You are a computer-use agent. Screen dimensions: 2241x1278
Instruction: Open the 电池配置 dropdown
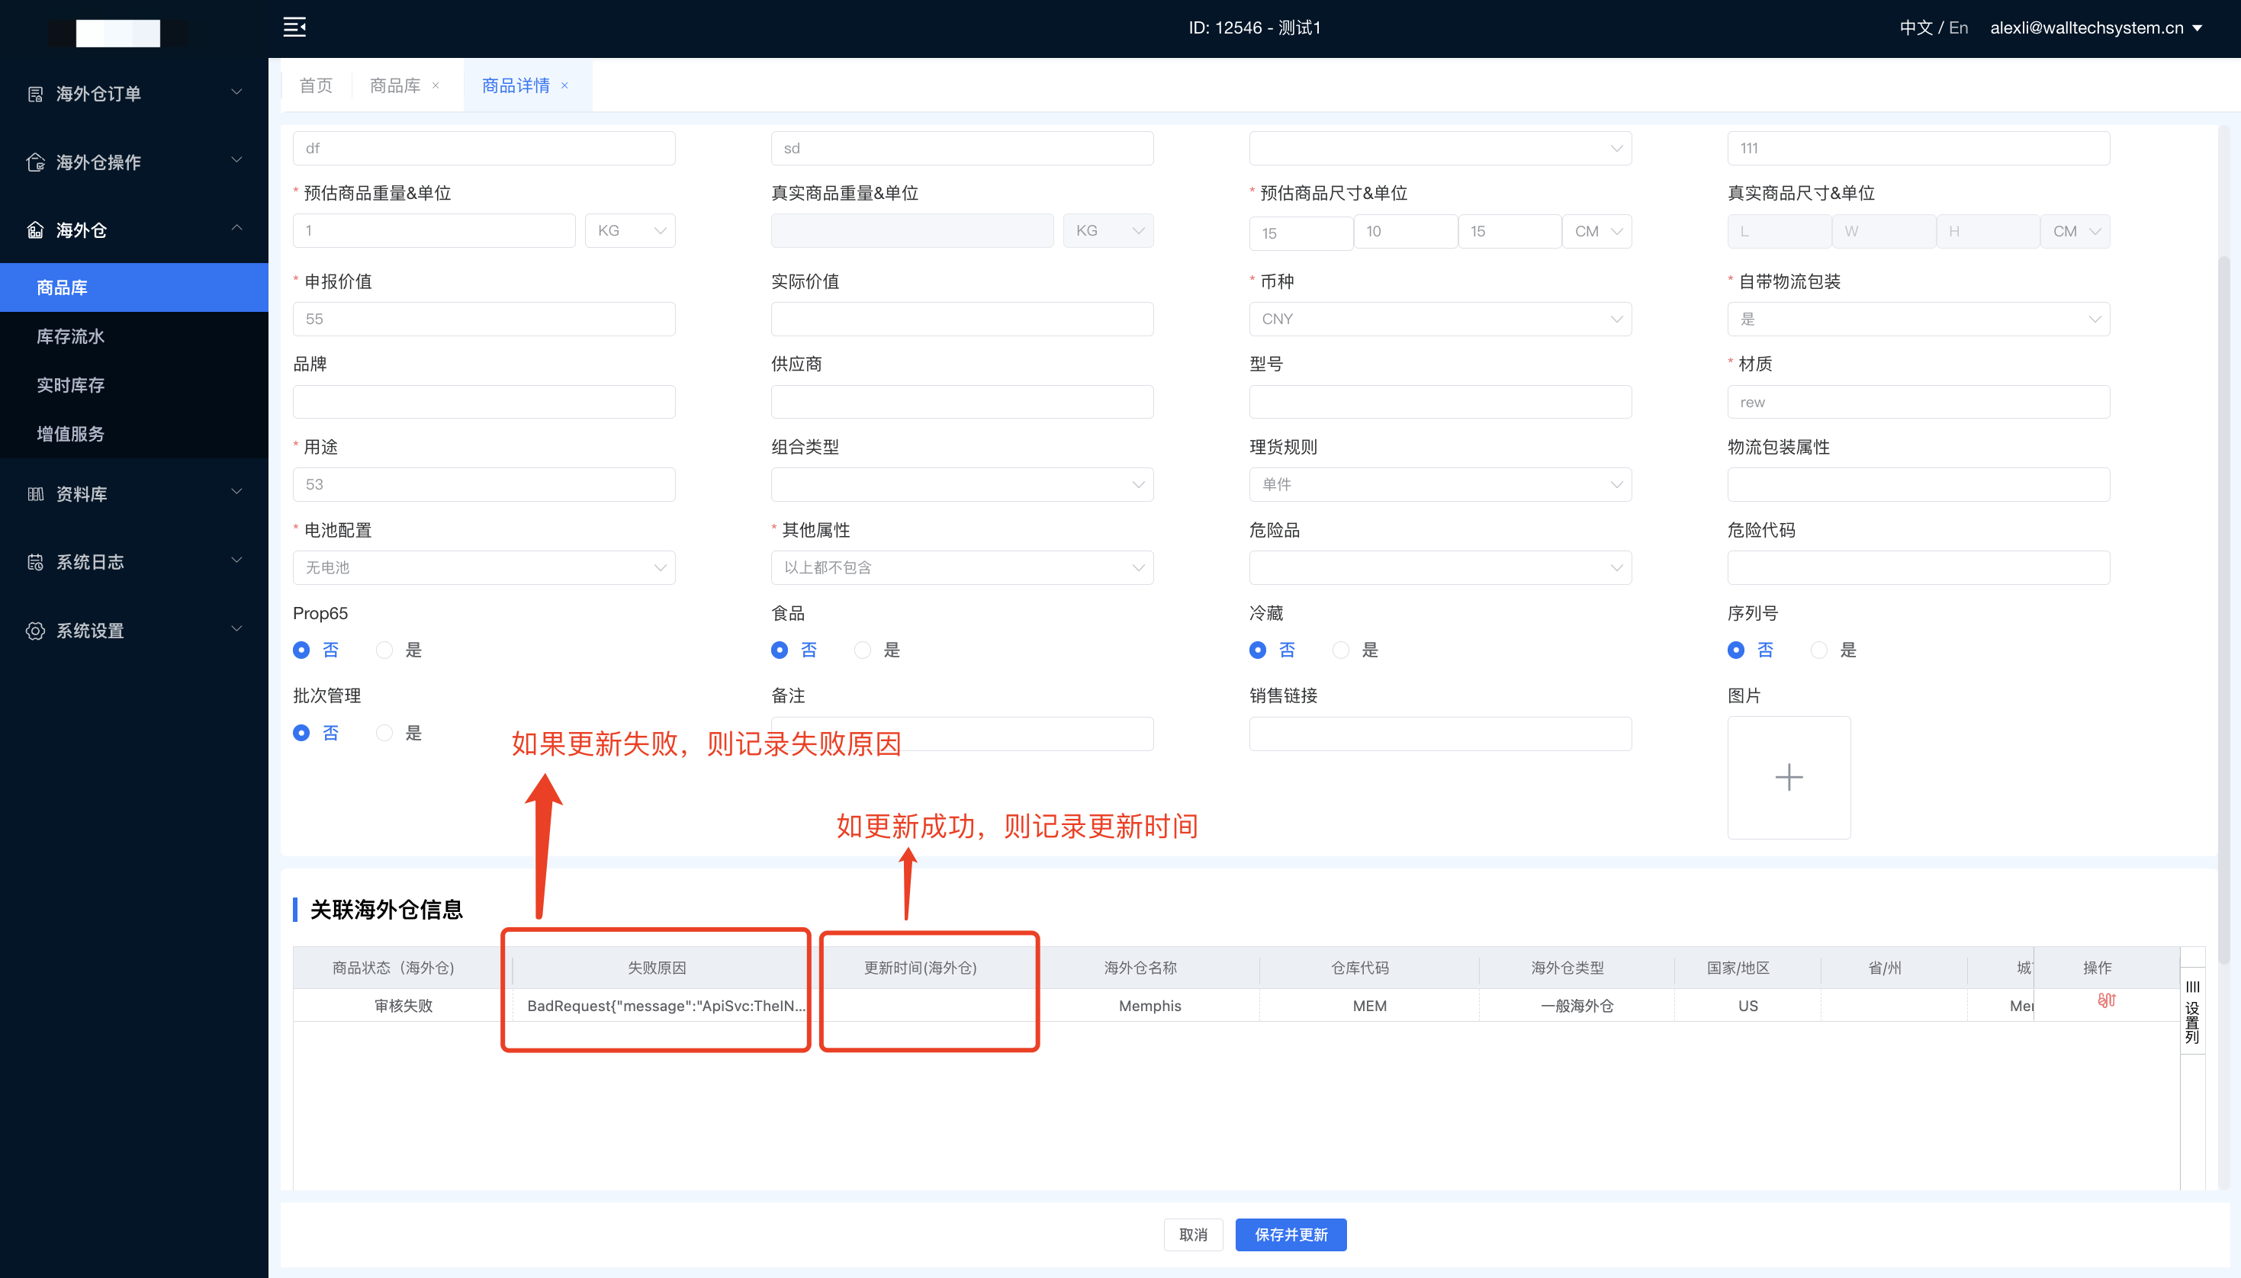pos(484,568)
